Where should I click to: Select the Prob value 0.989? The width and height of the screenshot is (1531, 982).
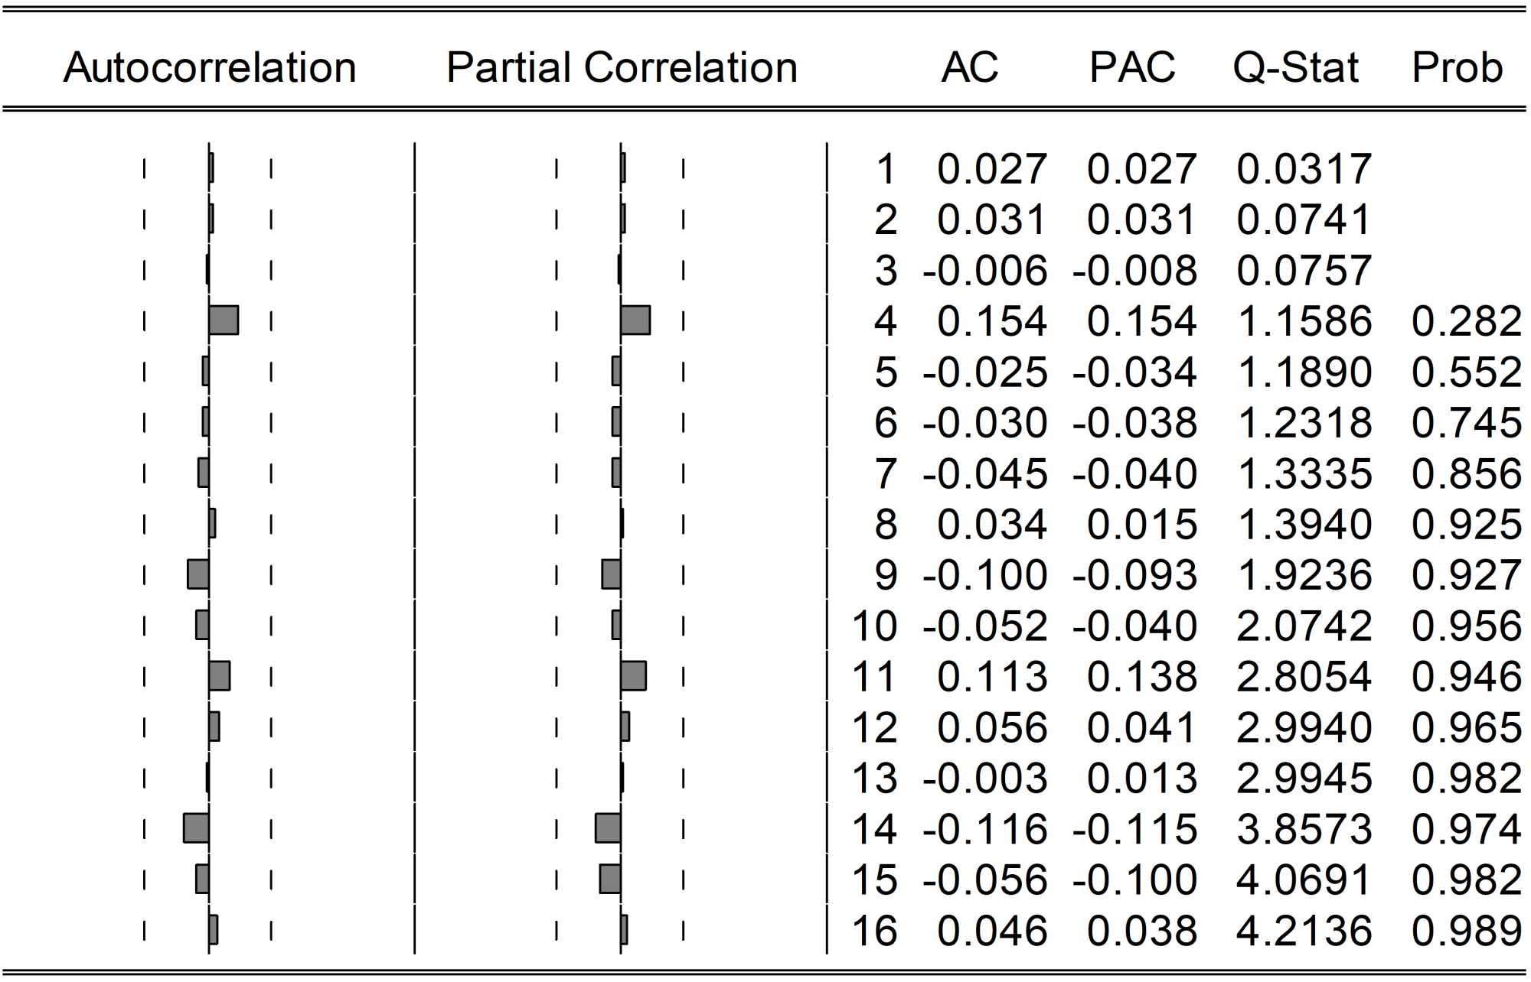[1466, 931]
